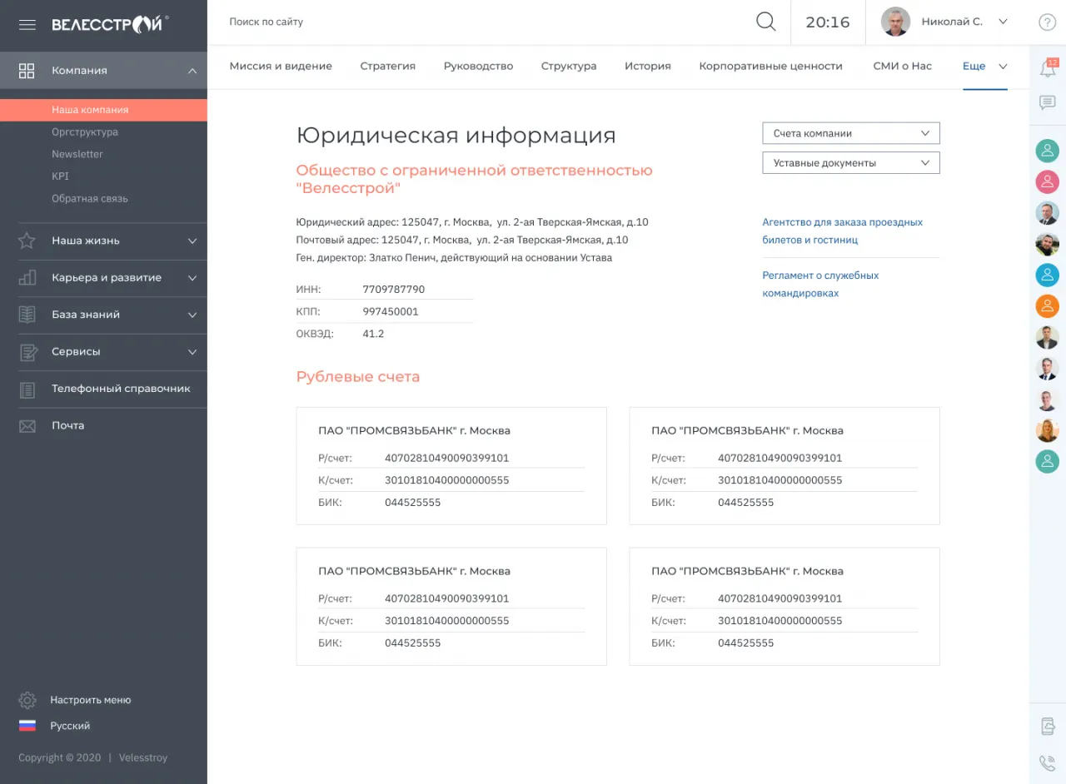Expand the Наша жизнь section

[192, 241]
